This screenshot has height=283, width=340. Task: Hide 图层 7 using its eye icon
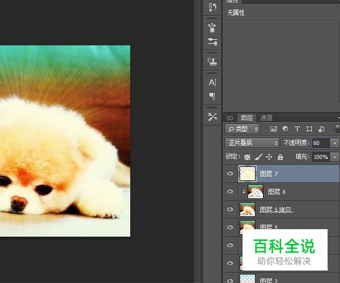click(230, 174)
